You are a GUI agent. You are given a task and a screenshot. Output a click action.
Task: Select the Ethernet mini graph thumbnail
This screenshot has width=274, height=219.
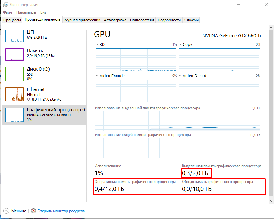(x=14, y=94)
